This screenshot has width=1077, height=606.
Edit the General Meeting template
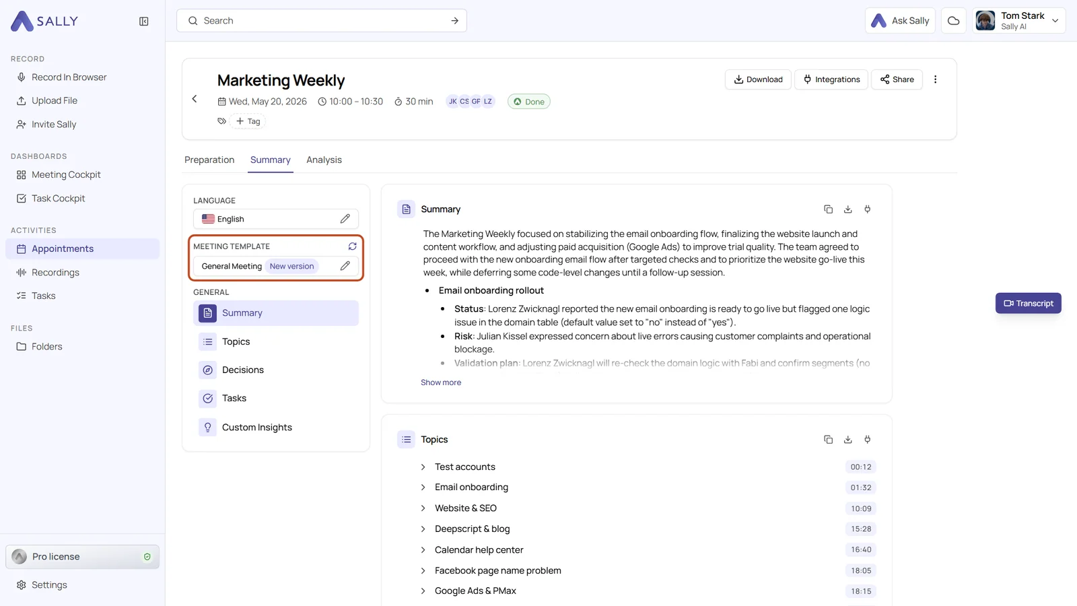pyautogui.click(x=345, y=266)
